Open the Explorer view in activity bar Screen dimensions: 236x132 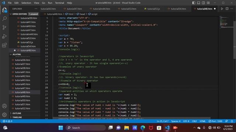[4, 10]
